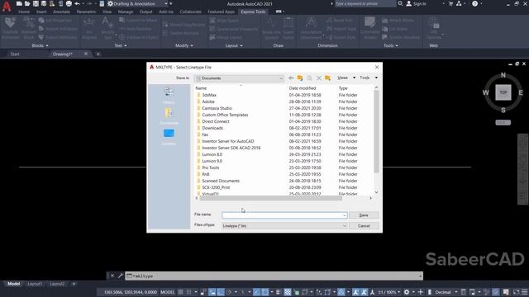Click the TOP face of the ViewCube

503,92
